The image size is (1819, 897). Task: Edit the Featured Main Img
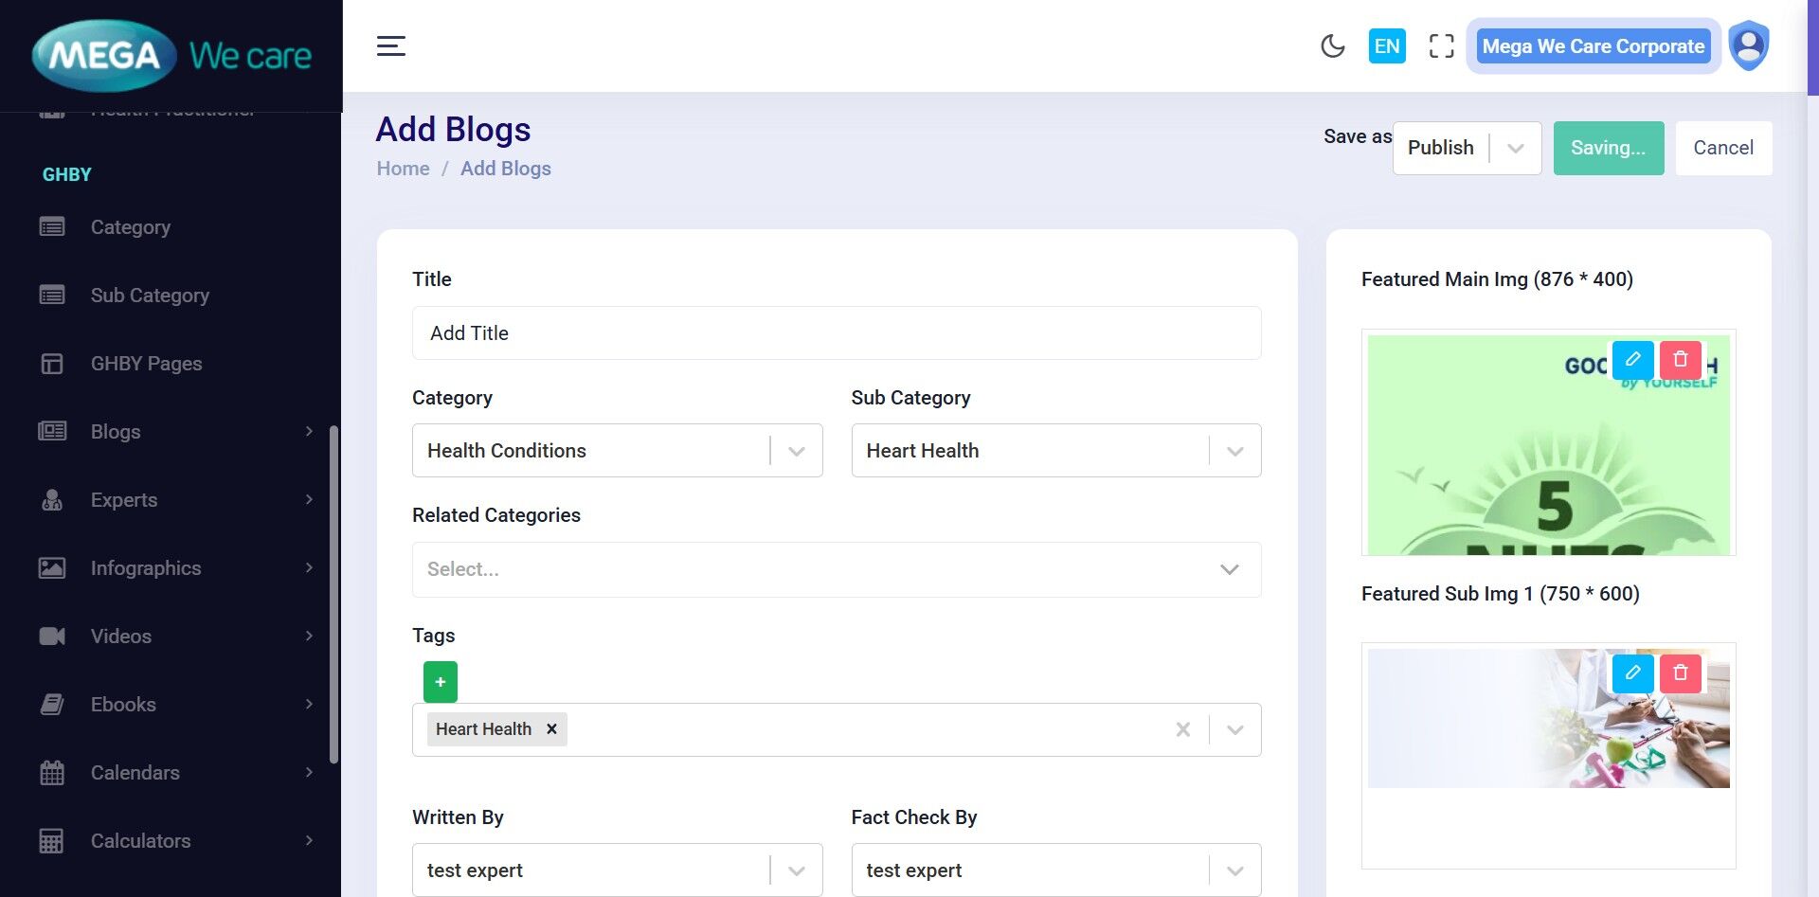pyautogui.click(x=1632, y=360)
